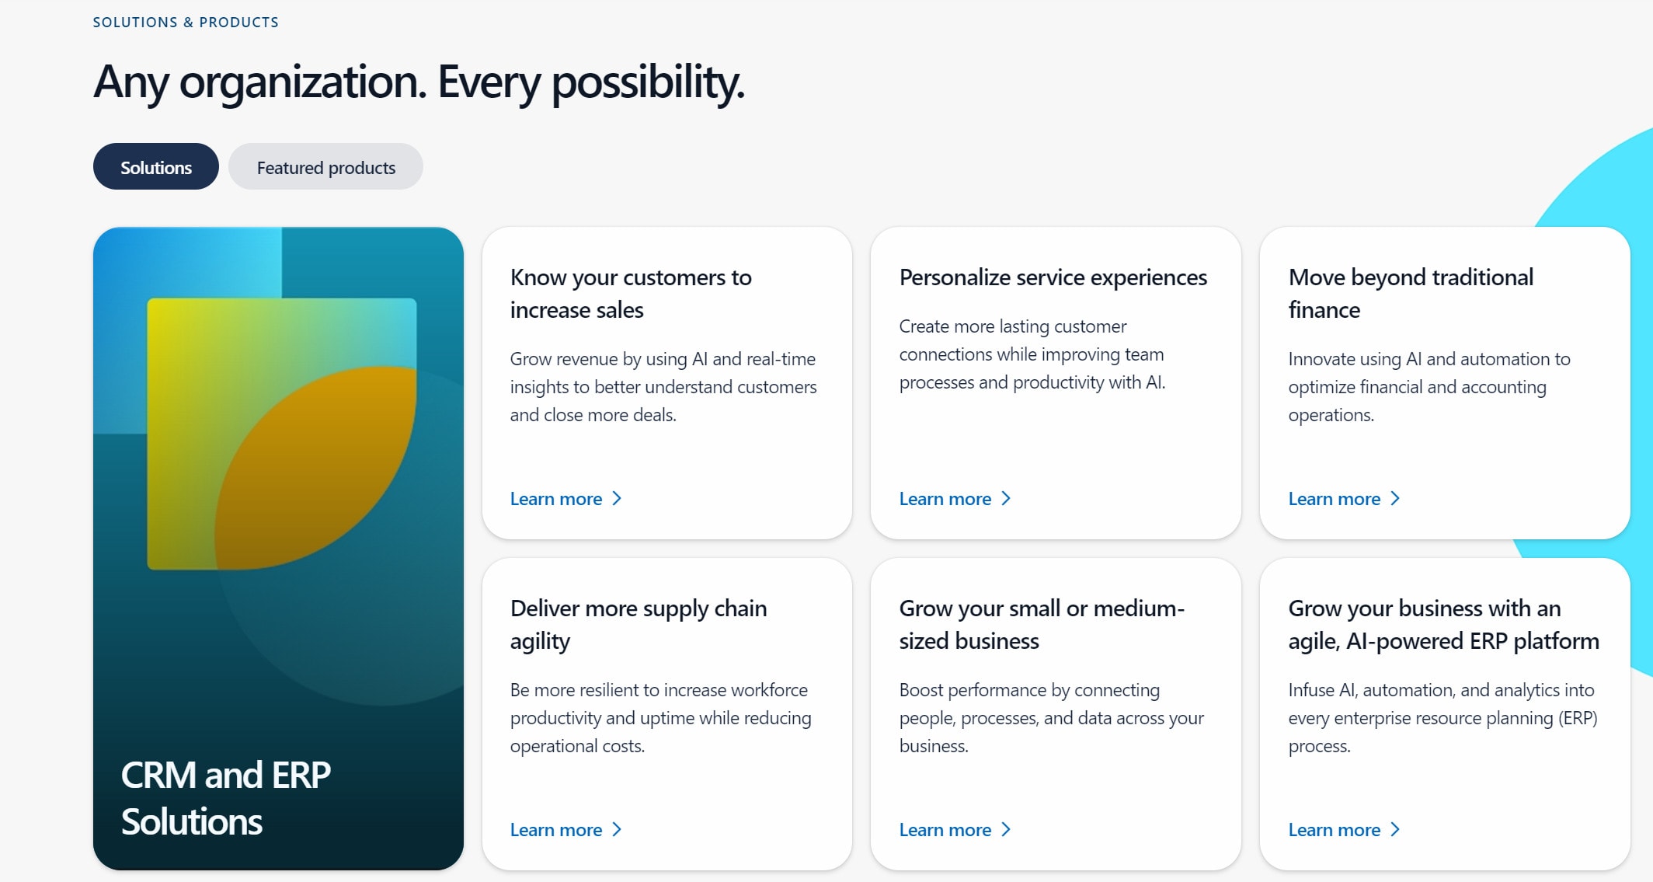Click Learn more under Move beyond traditional finance
Screen dimensions: 1653x882
point(1335,499)
